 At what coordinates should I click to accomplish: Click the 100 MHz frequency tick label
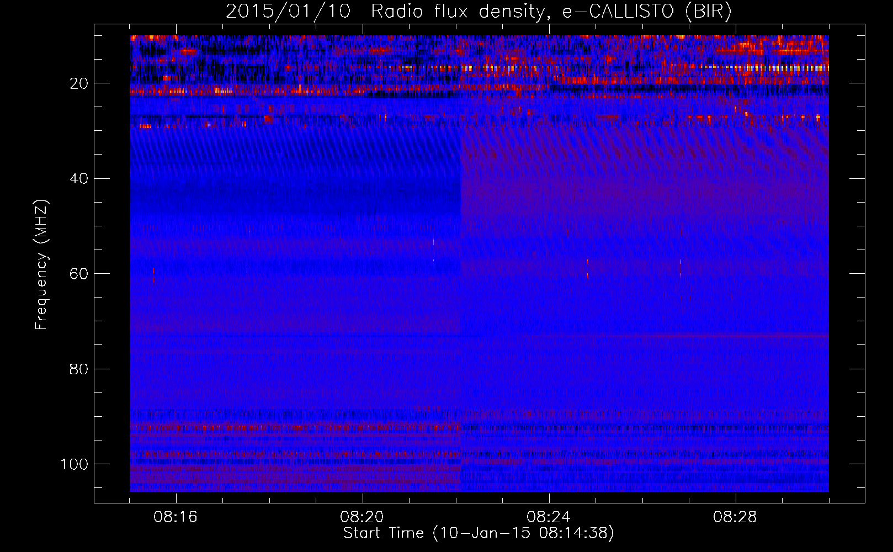point(75,464)
